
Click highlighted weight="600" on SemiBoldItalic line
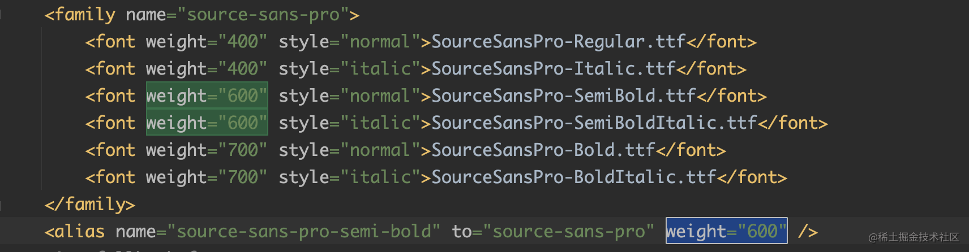pos(207,123)
